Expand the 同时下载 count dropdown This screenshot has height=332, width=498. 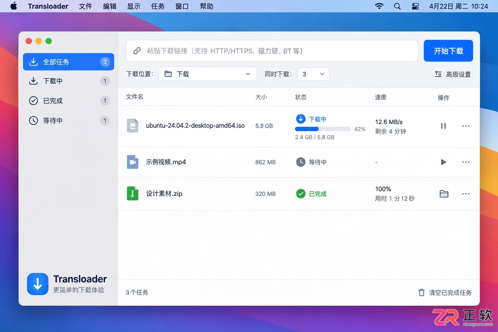pyautogui.click(x=313, y=74)
